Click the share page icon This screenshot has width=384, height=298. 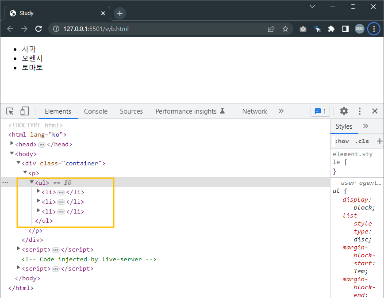[x=271, y=29]
